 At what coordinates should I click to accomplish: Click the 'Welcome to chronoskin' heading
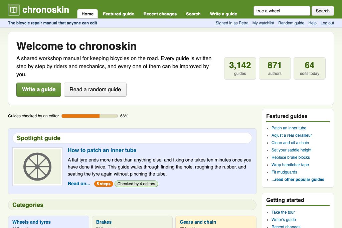point(76,46)
